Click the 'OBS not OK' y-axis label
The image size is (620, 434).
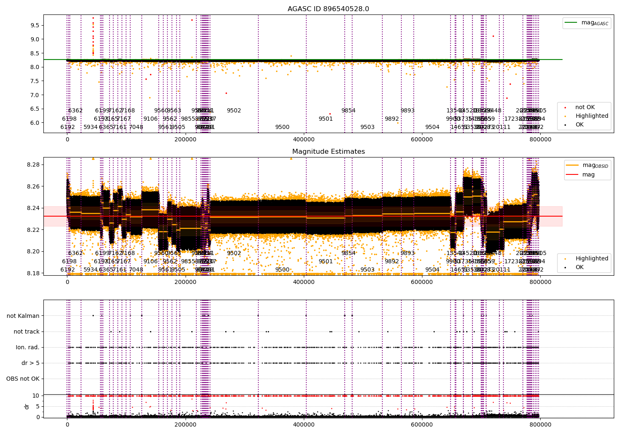23,379
